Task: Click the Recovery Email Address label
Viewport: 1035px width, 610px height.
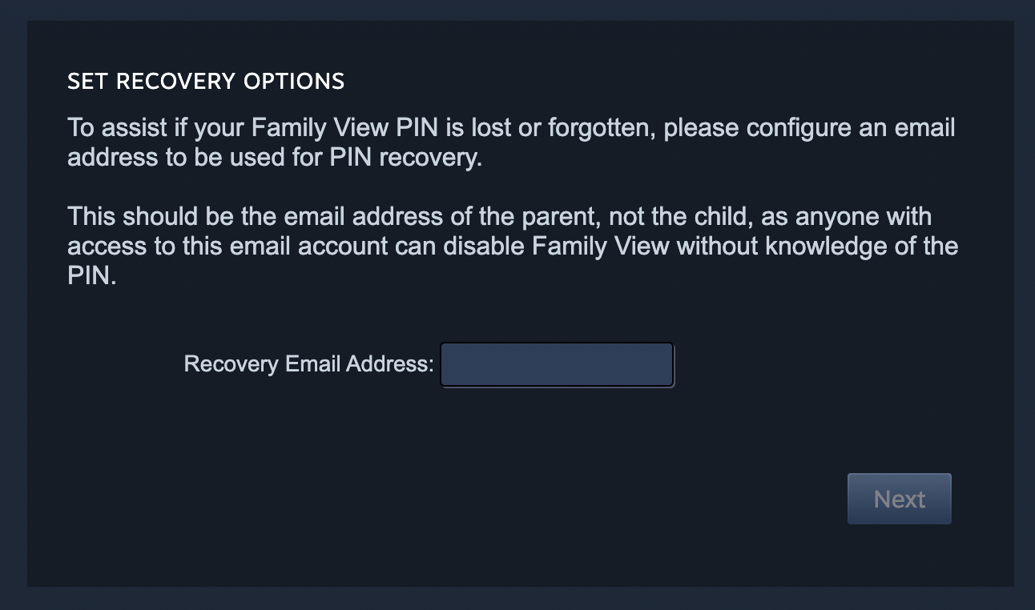Action: pyautogui.click(x=308, y=364)
